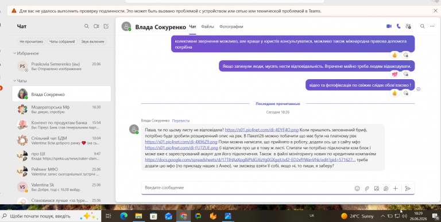Screen dimensions: 441x222
Task: Open the di-FU7ZUE.png link
Action: pyautogui.click(x=181, y=148)
